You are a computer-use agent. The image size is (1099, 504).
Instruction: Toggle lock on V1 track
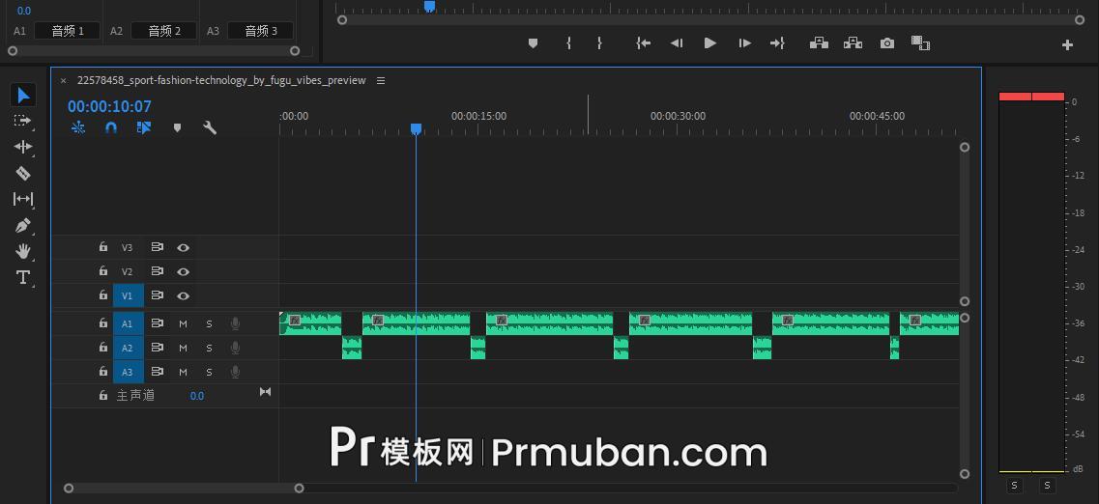pos(103,295)
